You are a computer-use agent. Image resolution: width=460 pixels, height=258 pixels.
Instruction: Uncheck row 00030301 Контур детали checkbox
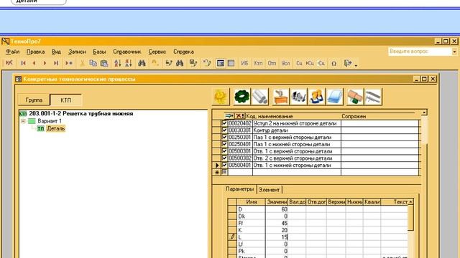pyautogui.click(x=225, y=130)
